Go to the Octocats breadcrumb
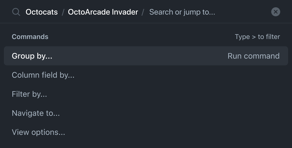The image size is (292, 148). coord(42,12)
